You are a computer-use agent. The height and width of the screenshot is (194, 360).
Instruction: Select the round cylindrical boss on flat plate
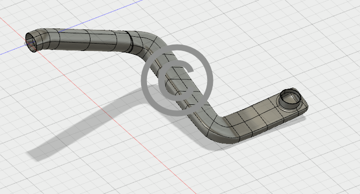[290, 99]
